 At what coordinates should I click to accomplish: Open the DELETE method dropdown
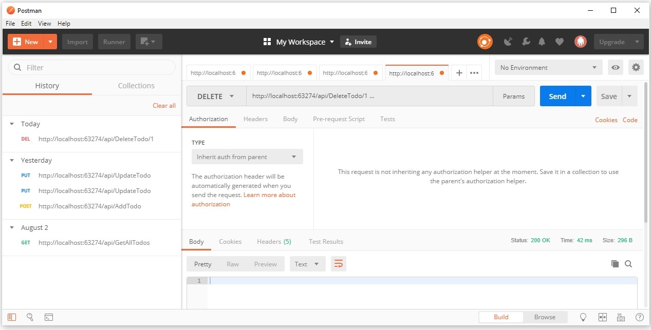click(216, 96)
